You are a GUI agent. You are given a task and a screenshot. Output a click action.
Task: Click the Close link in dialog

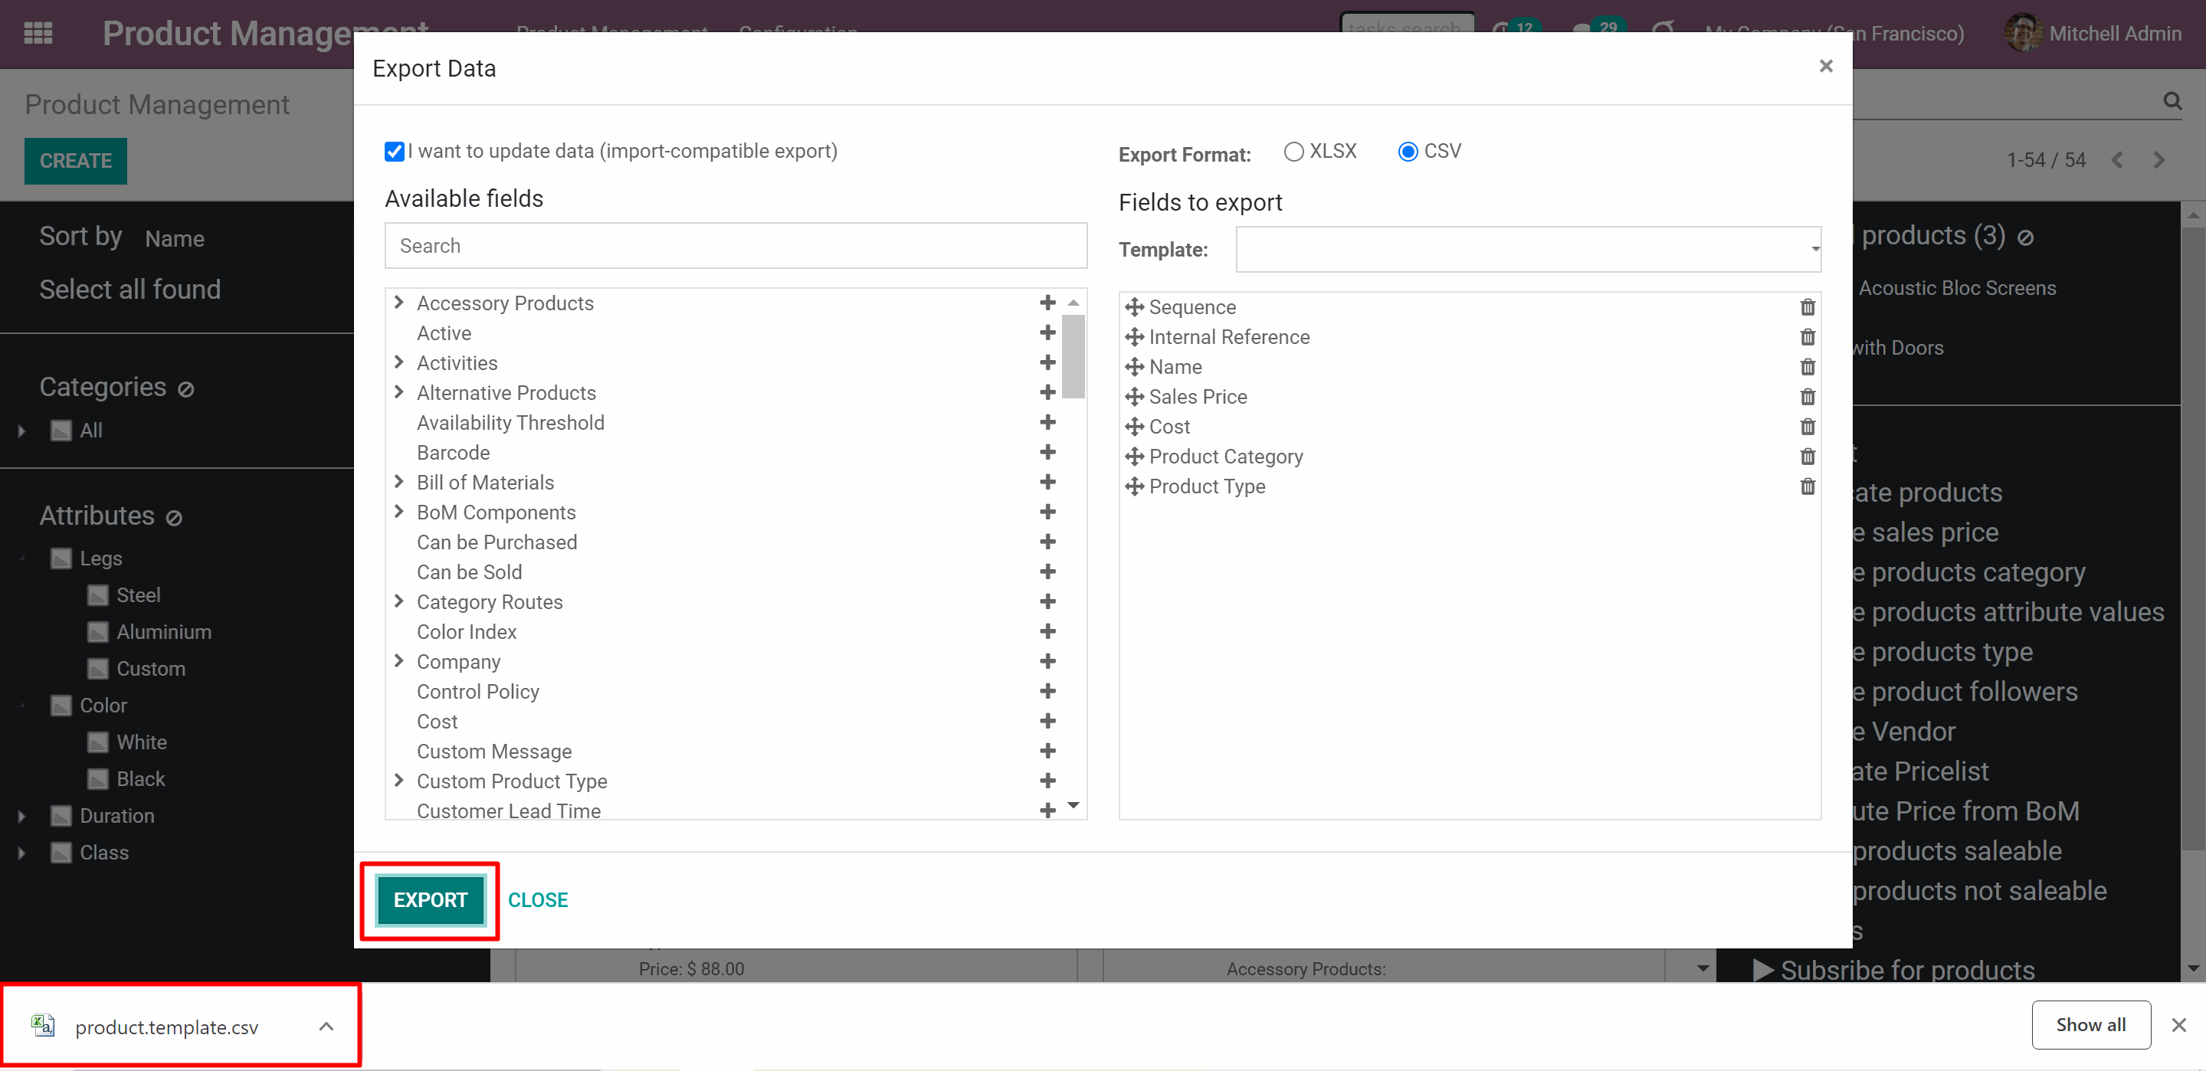pos(538,899)
